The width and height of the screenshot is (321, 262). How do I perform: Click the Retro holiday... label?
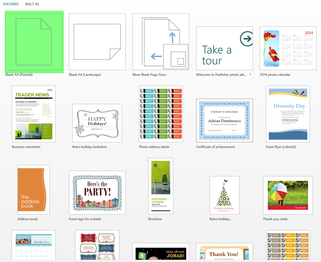click(221, 219)
